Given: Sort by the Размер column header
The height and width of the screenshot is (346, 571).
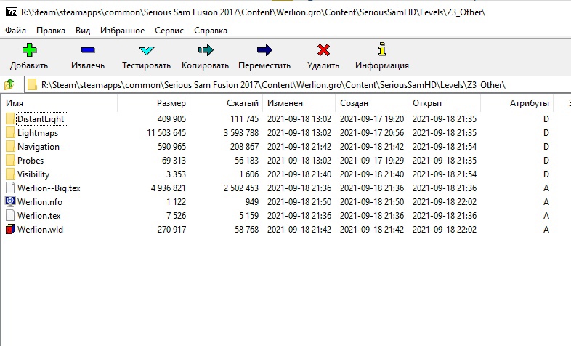Looking at the screenshot, I should tap(153, 103).
